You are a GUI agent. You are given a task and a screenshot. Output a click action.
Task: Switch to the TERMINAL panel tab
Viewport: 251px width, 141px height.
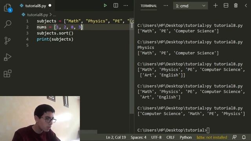(149, 6)
